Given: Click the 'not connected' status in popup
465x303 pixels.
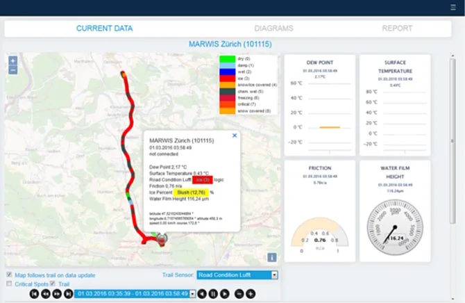Looking at the screenshot, I should [x=164, y=154].
